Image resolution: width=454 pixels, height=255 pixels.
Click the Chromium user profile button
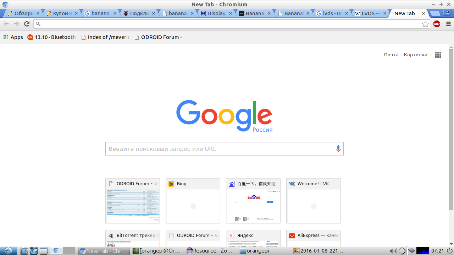tap(448, 13)
